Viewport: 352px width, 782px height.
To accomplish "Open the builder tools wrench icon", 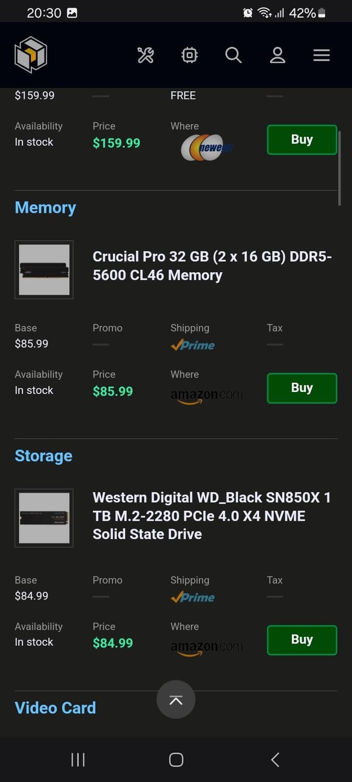I will 146,55.
